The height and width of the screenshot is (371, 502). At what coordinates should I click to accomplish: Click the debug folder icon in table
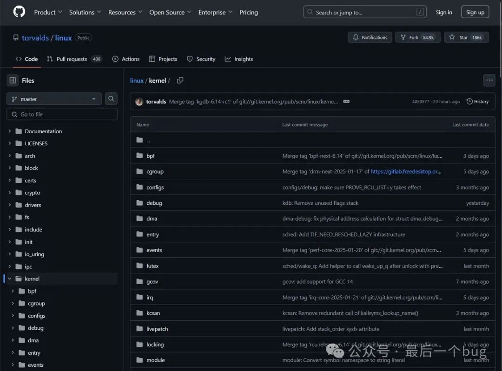139,203
